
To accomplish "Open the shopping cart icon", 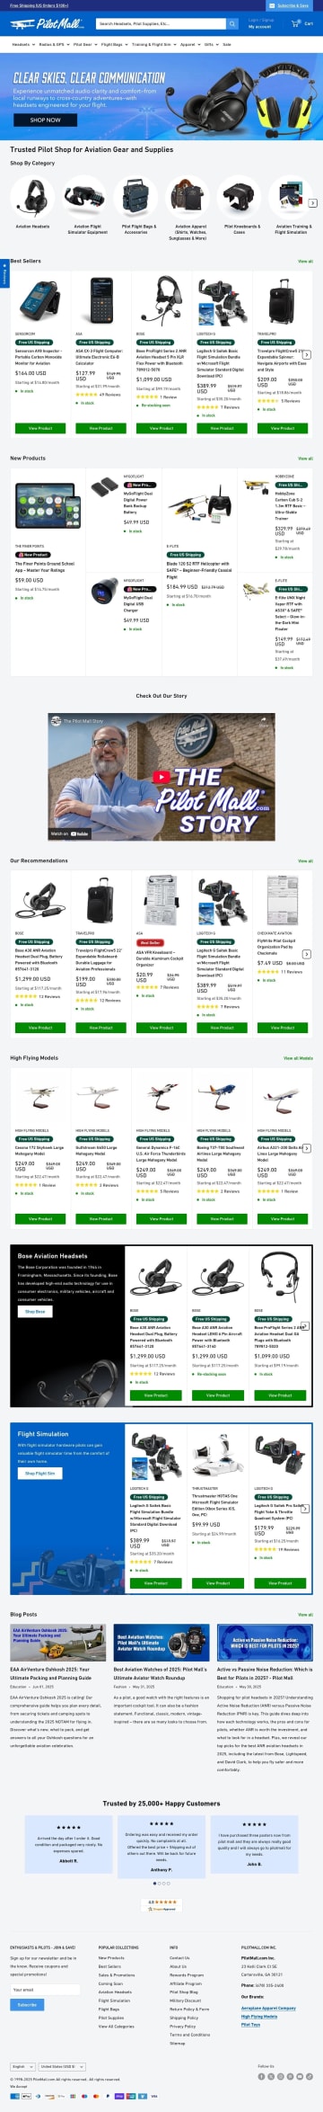I will point(296,23).
